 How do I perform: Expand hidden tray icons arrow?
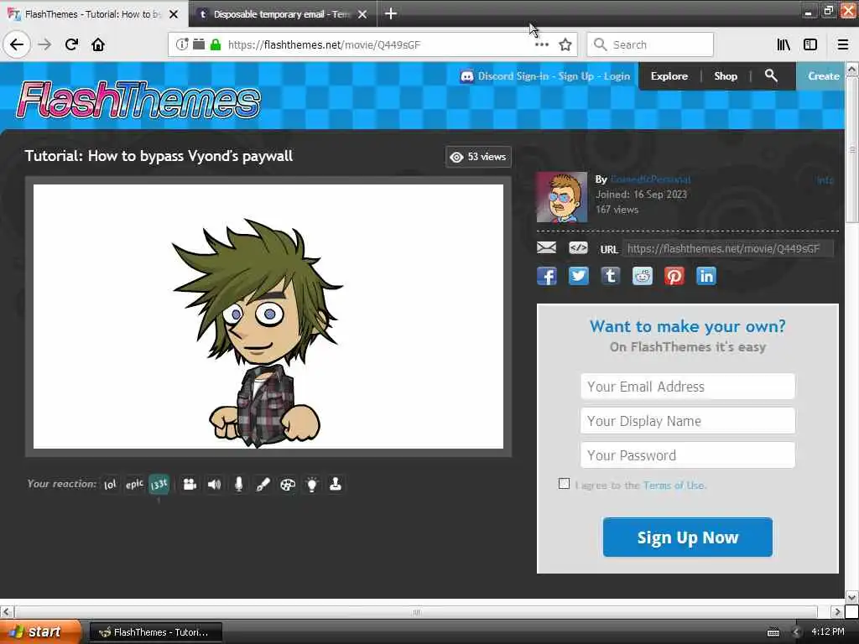796,632
